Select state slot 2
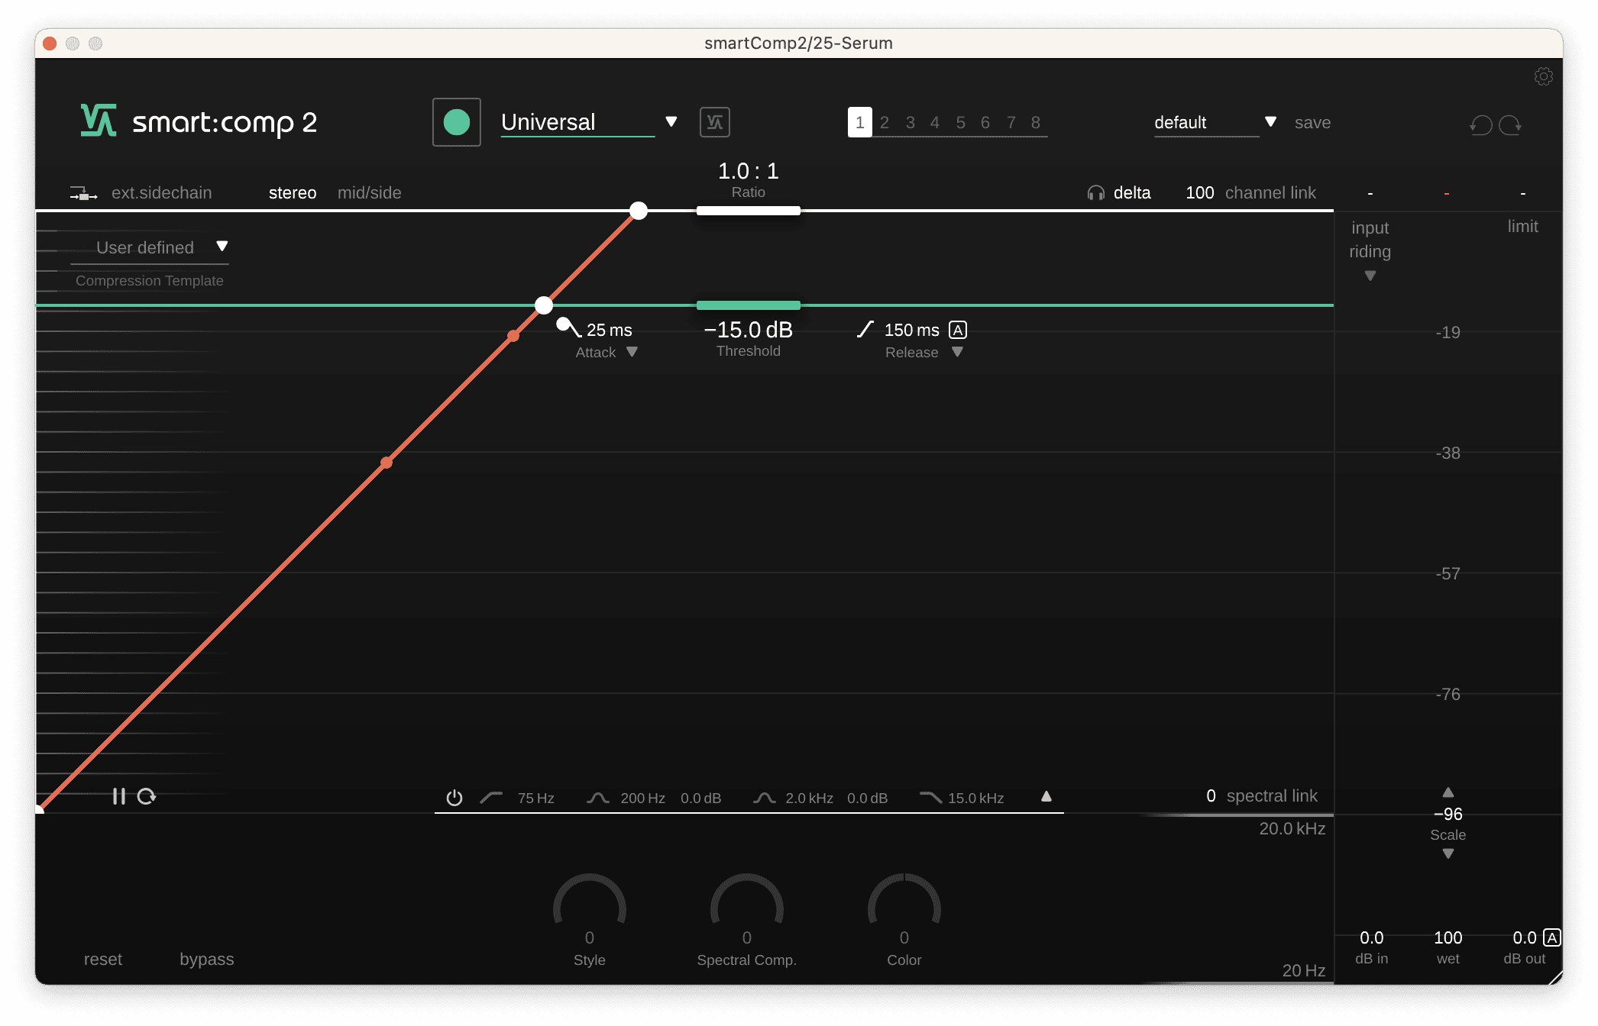 point(885,122)
